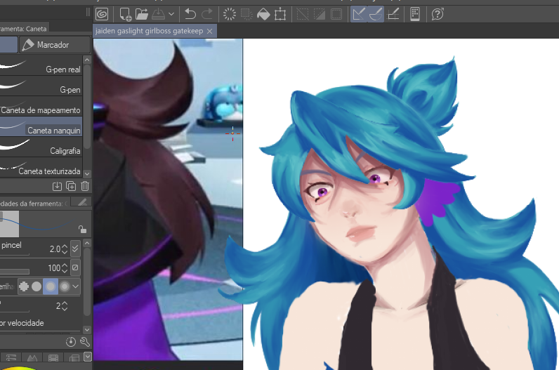Click opacity 100 stepper arrows
The image size is (559, 370).
pyautogui.click(x=65, y=267)
